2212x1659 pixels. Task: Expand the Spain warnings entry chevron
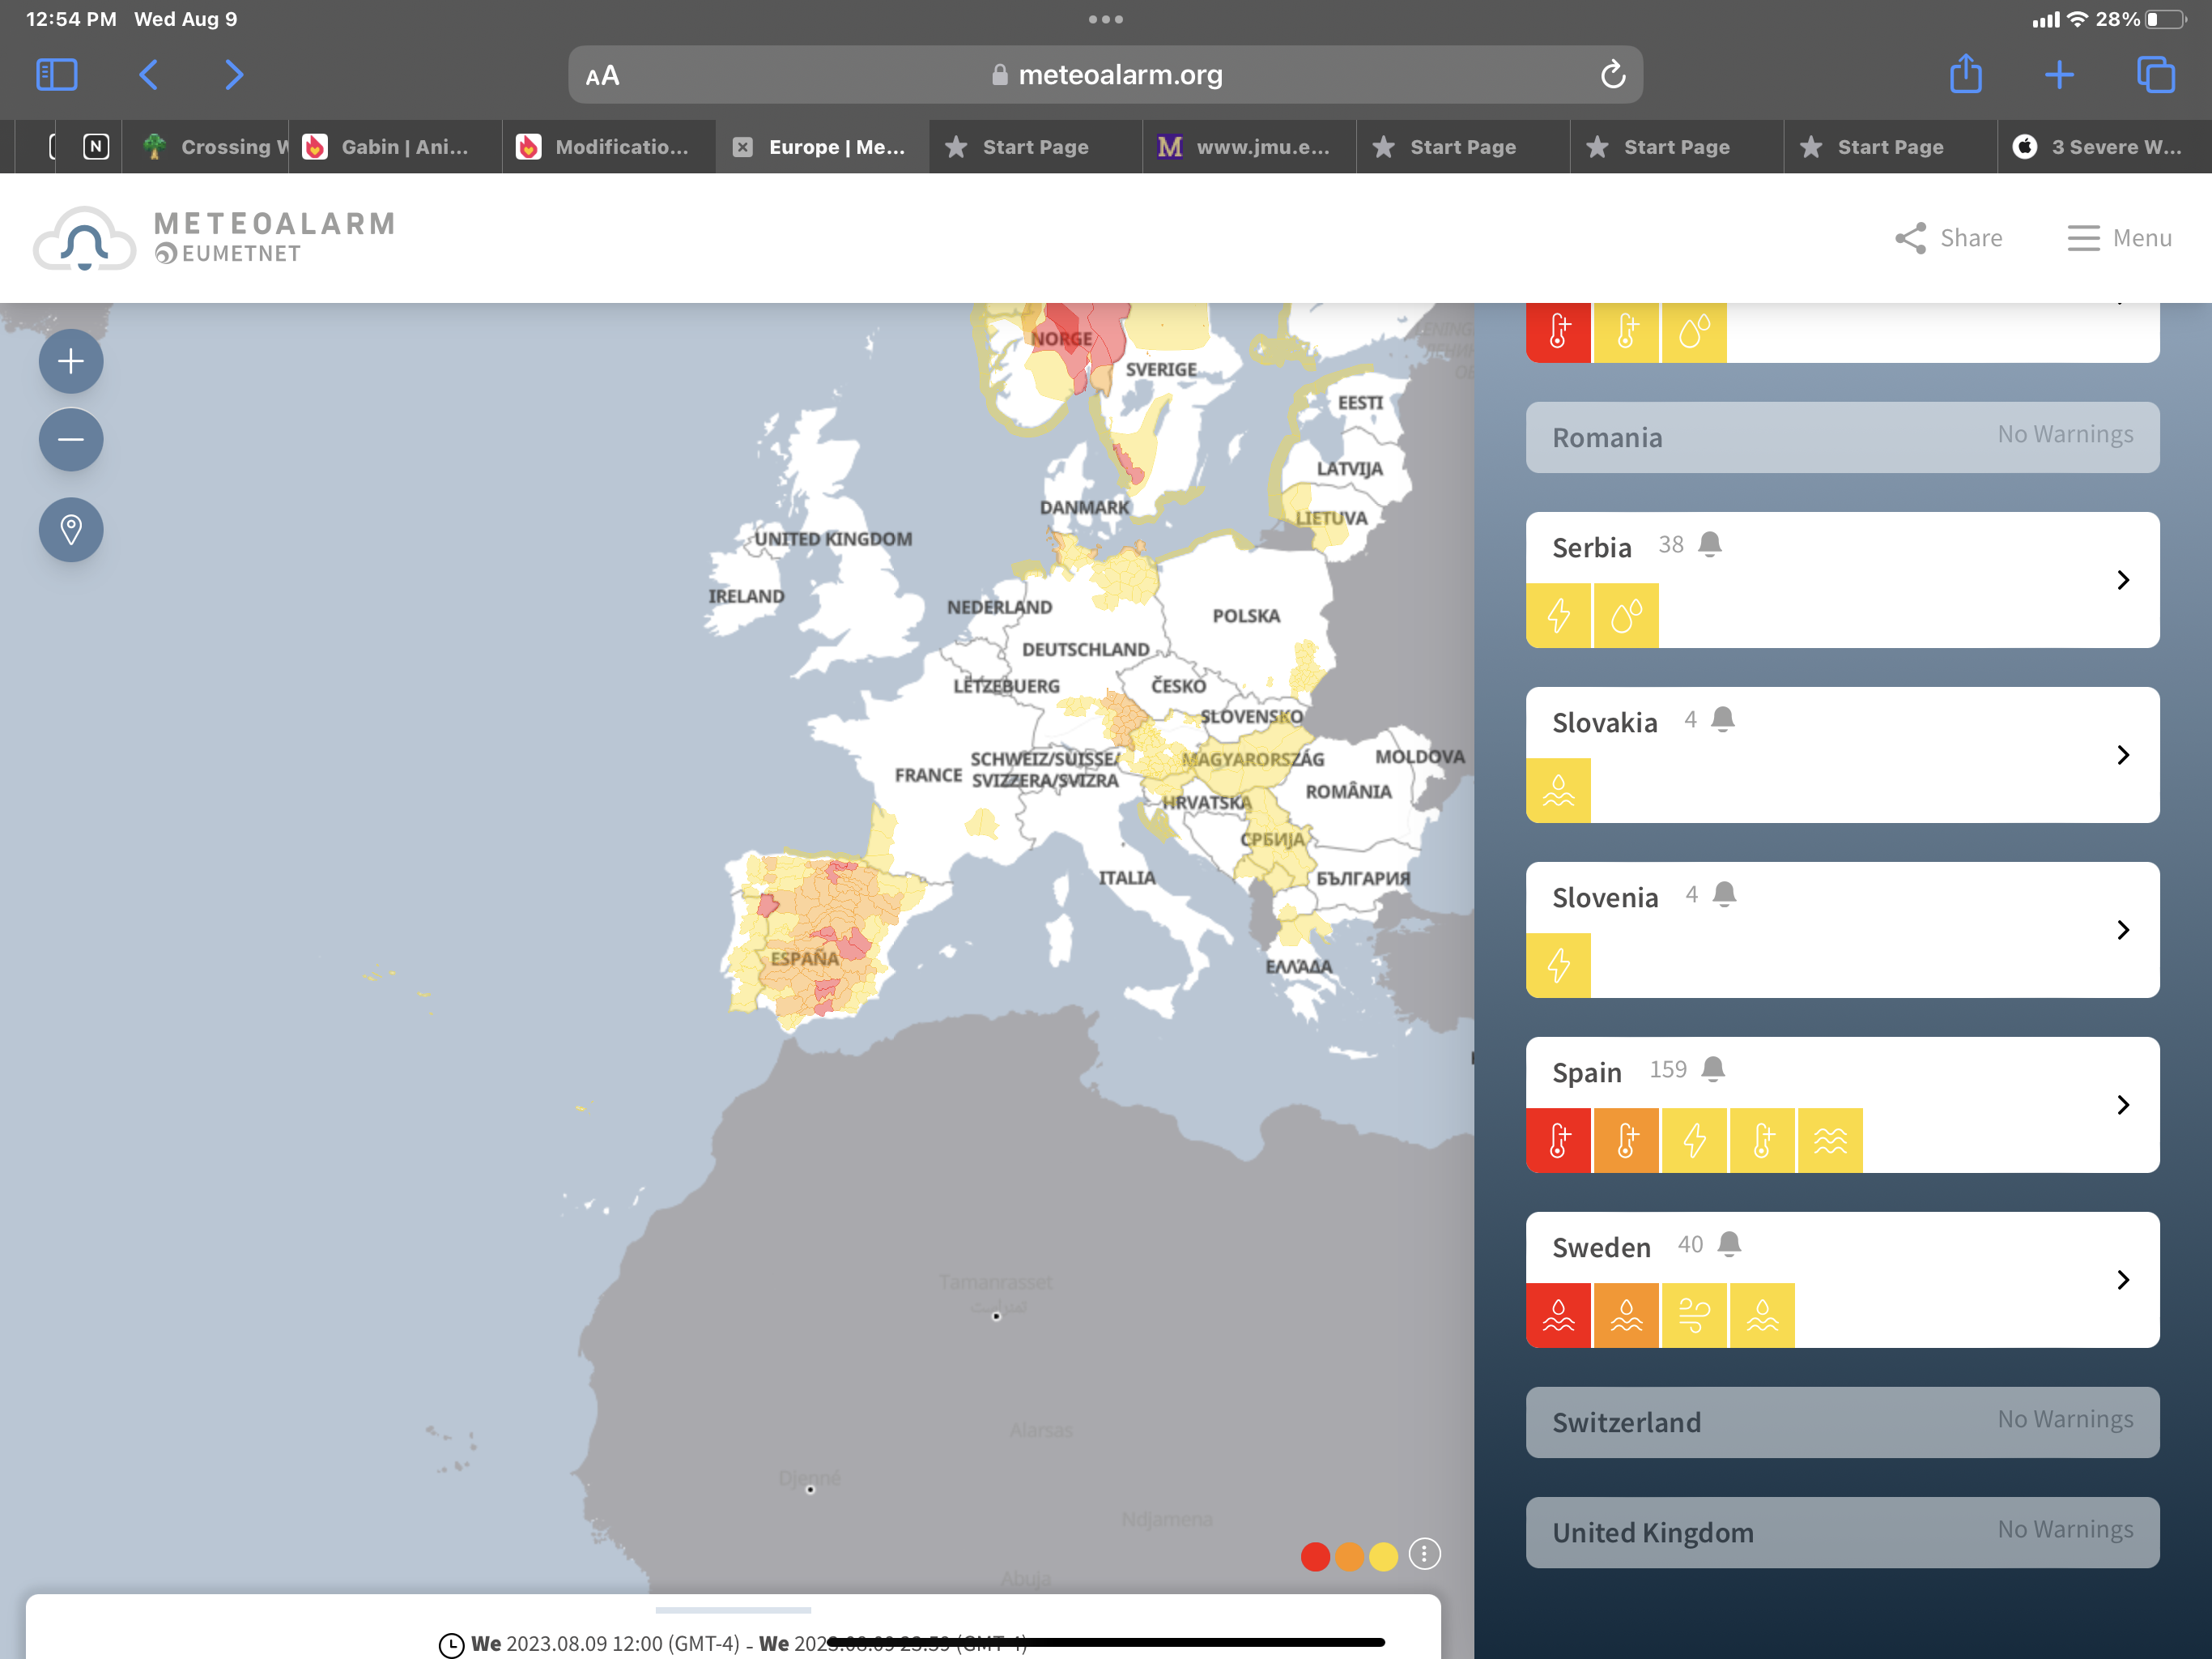(2122, 1105)
